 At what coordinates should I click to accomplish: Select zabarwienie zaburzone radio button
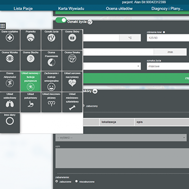[57, 181]
